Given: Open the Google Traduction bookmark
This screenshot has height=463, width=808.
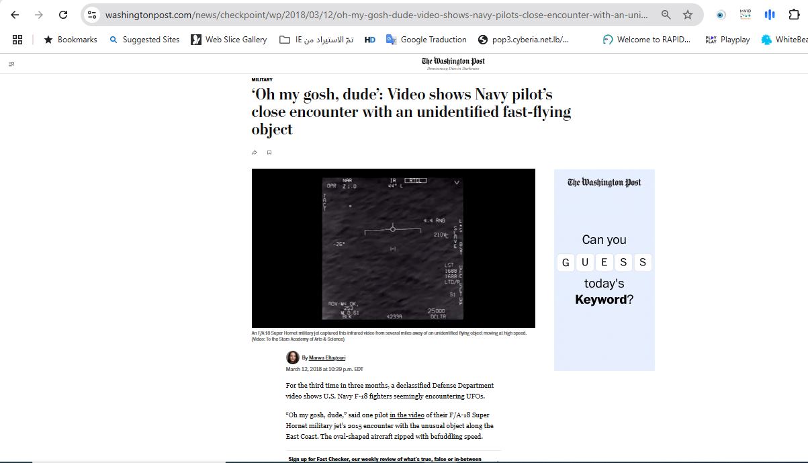Looking at the screenshot, I should [426, 40].
